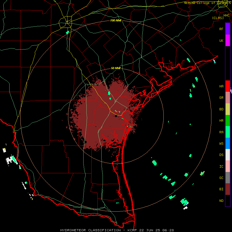This screenshot has width=232, height=232.
Task: Select the "WS" legend label
Action: coord(221,144)
